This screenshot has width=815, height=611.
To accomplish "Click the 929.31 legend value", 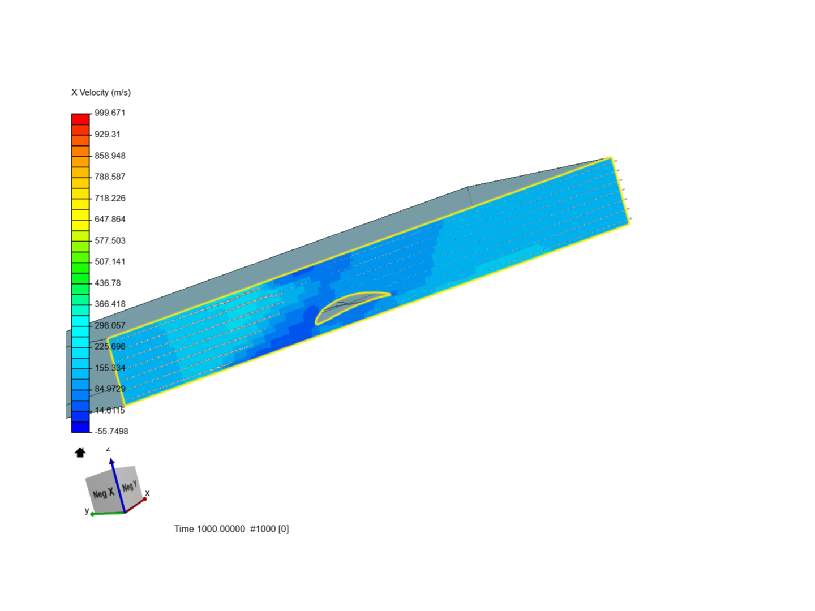I will coord(108,134).
